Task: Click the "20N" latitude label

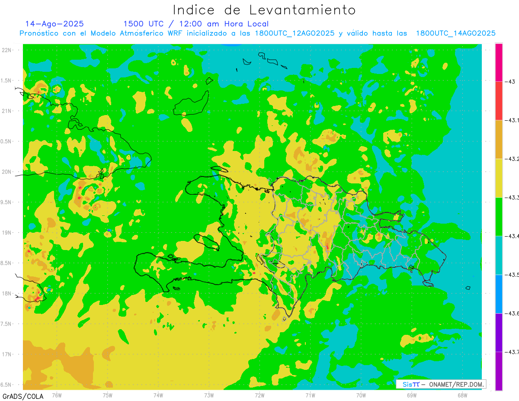Action: point(7,172)
